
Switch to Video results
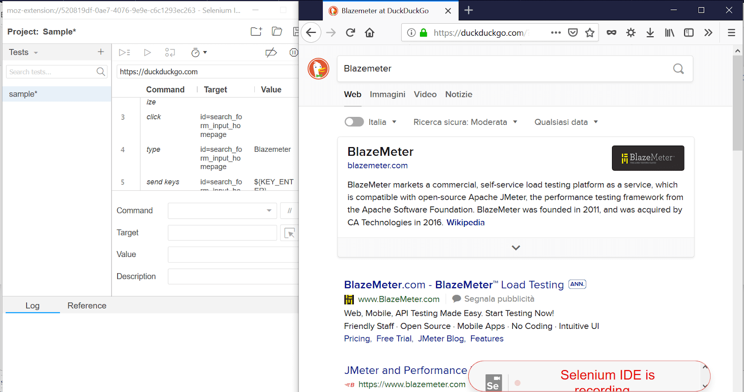pos(425,94)
